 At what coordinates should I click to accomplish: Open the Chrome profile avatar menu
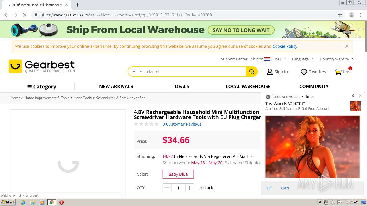351,15
